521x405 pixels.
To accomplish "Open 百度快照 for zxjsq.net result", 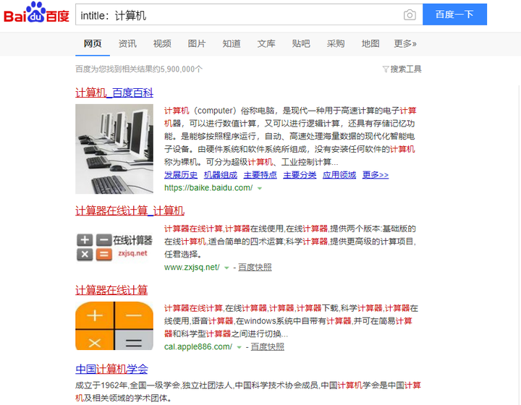I will pyautogui.click(x=255, y=268).
